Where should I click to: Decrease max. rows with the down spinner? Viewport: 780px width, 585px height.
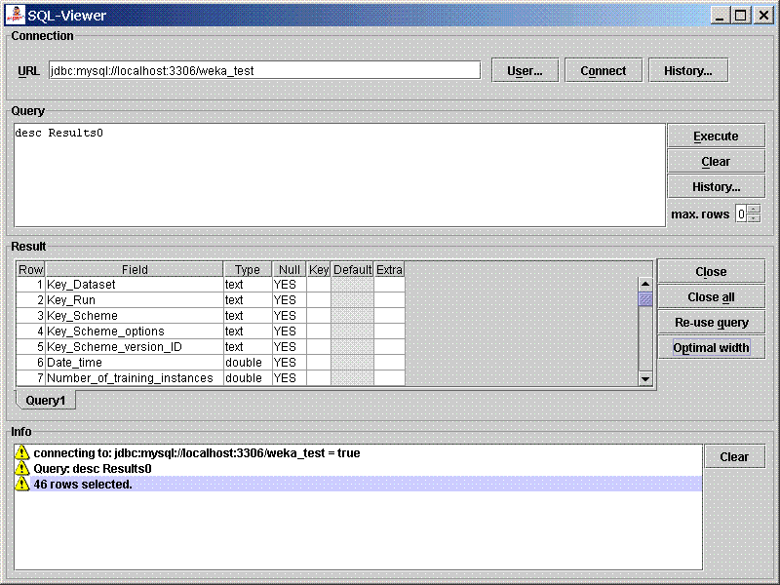(754, 217)
